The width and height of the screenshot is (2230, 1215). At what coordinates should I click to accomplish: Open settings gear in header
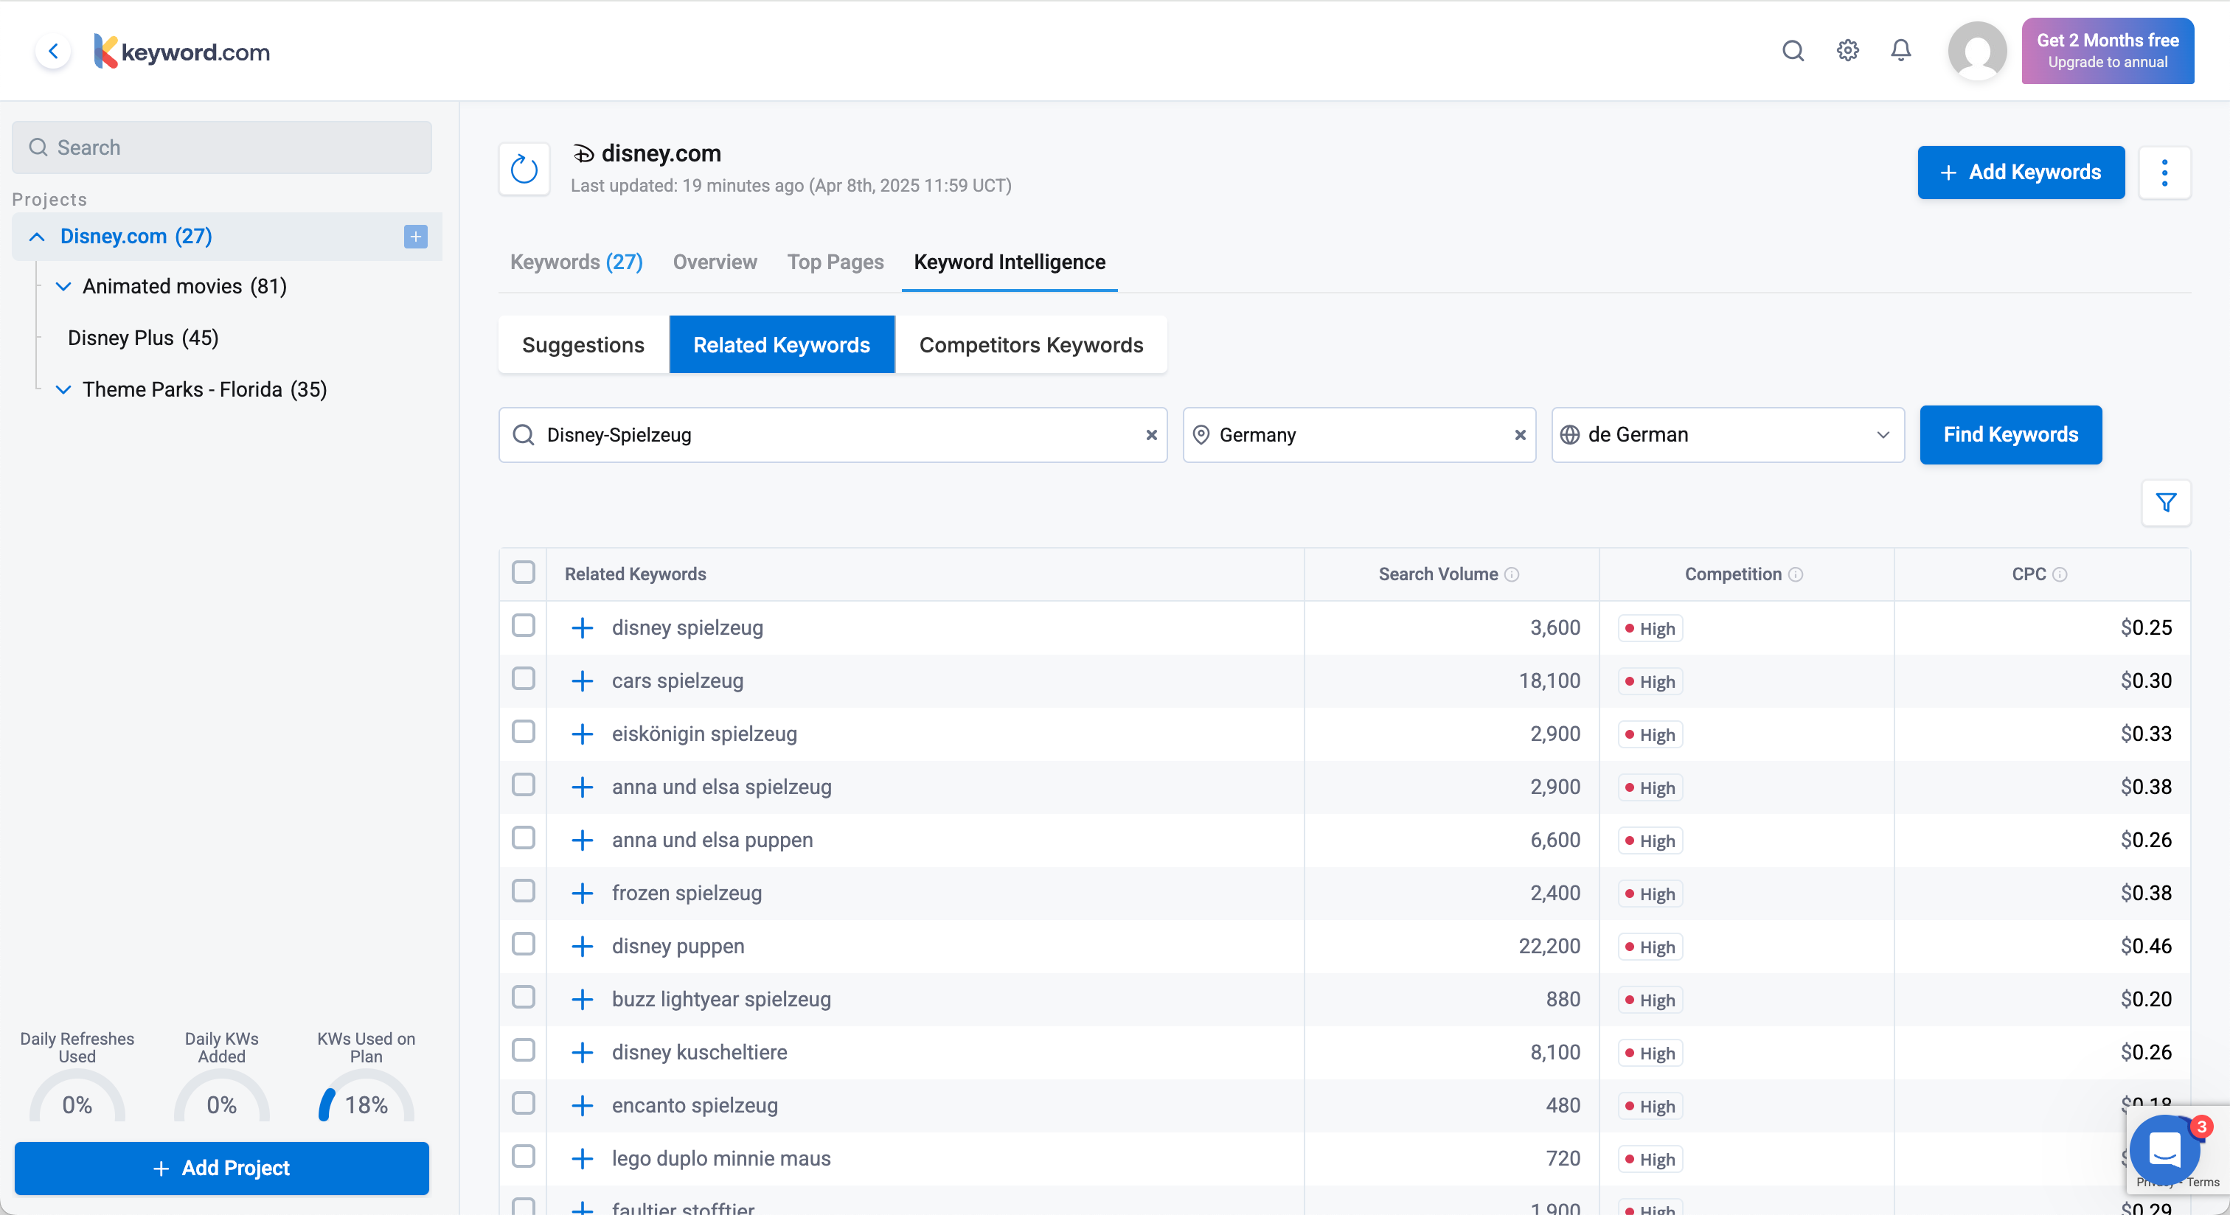pyautogui.click(x=1847, y=50)
